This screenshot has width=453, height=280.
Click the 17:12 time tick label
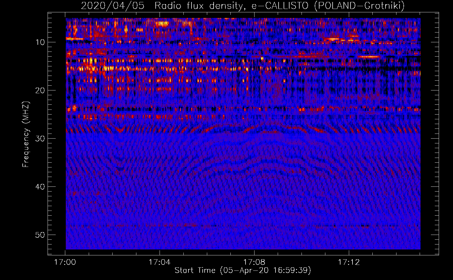tap(349, 262)
